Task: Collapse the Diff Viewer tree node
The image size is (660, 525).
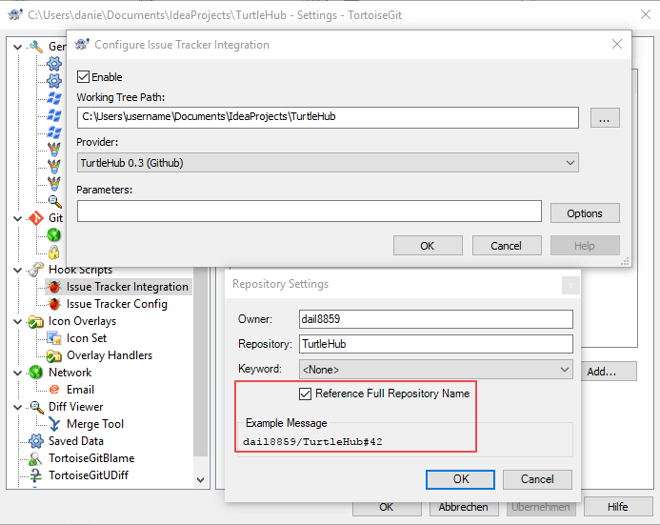Action: pos(17,407)
